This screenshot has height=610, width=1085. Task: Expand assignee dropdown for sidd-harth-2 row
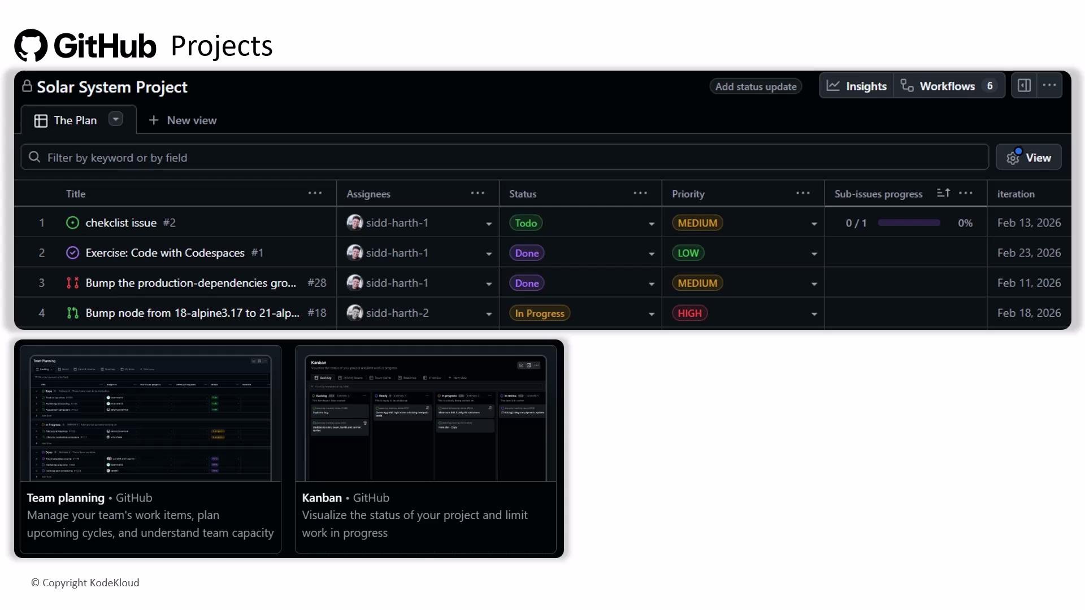click(489, 313)
